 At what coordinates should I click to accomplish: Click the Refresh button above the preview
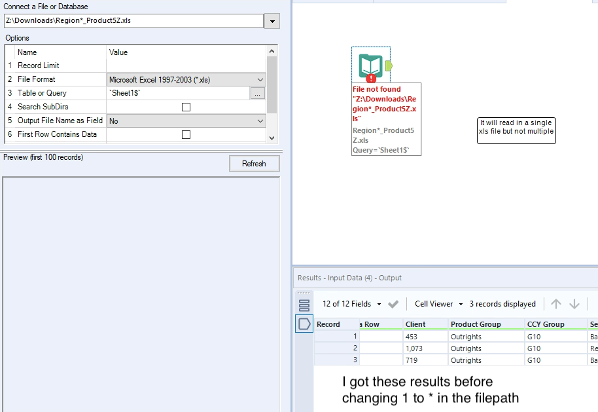(x=254, y=163)
